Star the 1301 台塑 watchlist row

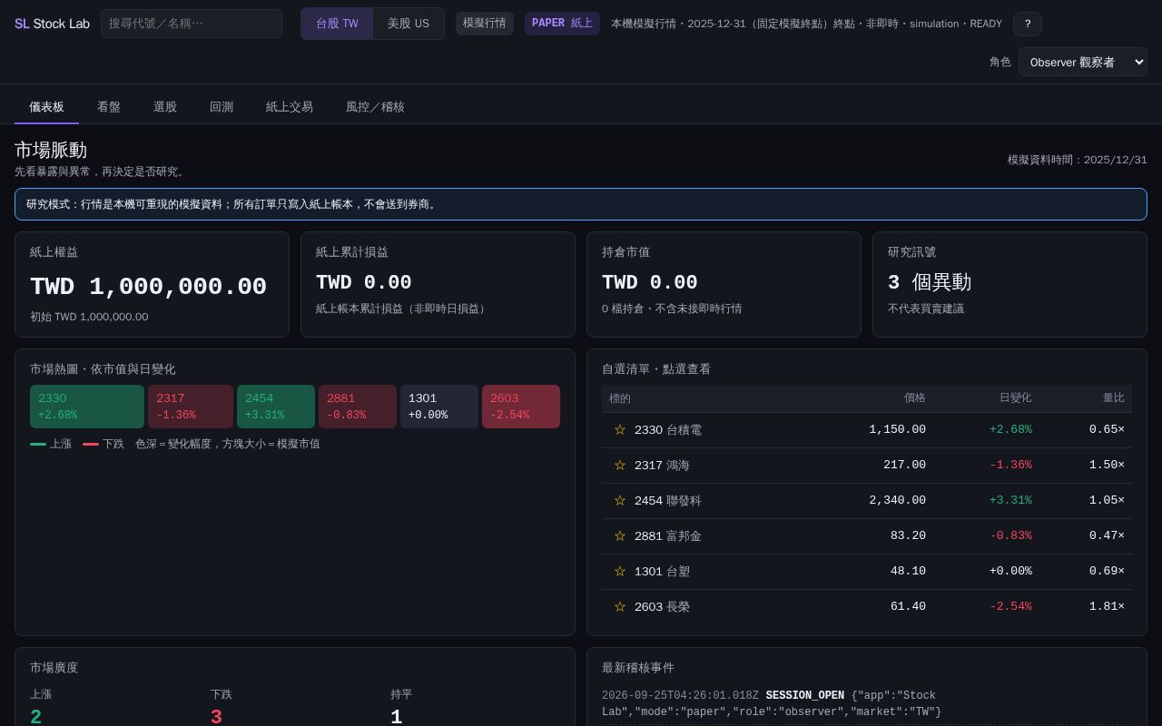point(620,571)
